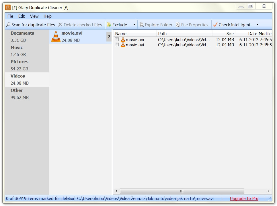
Task: Click File Properties button
Action: coord(192,25)
